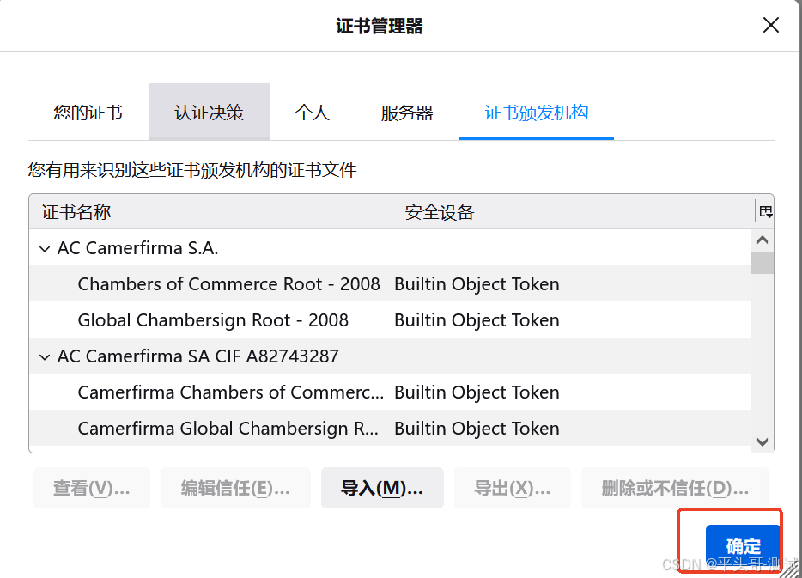The height and width of the screenshot is (578, 802).
Task: Click the 编辑信任(E)... button
Action: [x=235, y=488]
